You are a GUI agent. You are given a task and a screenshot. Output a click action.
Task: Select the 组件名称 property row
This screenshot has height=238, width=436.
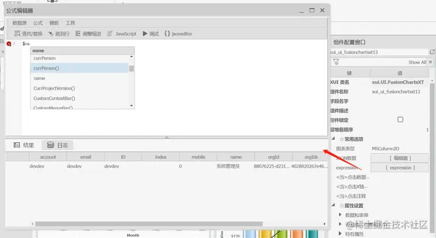(x=380, y=92)
